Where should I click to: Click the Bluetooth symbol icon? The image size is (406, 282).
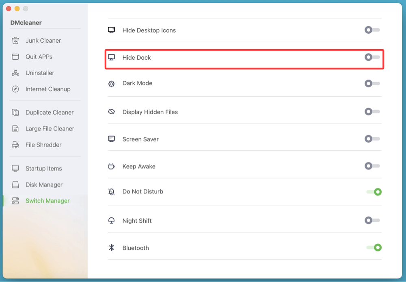click(111, 248)
